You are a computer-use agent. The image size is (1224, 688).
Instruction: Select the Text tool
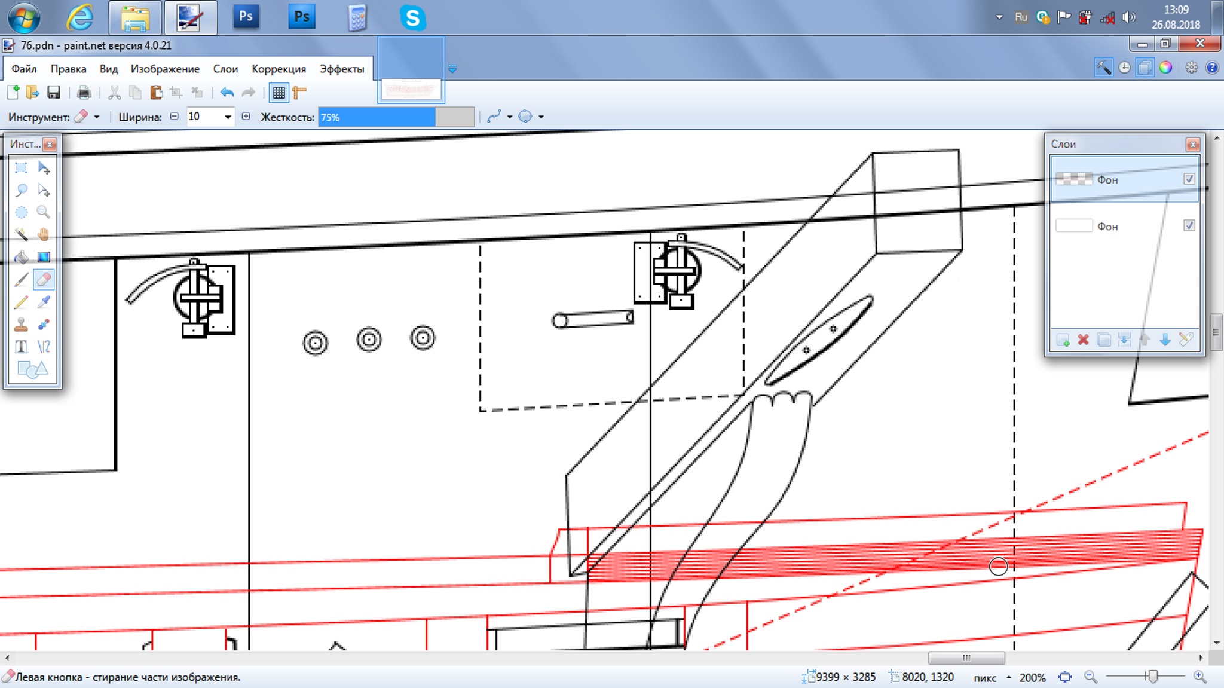click(x=21, y=347)
